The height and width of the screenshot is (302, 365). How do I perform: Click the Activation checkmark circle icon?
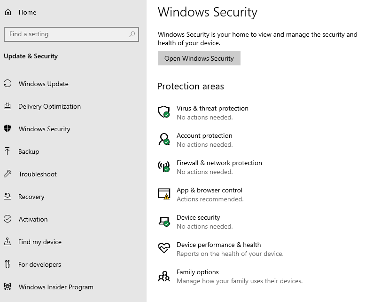click(8, 219)
